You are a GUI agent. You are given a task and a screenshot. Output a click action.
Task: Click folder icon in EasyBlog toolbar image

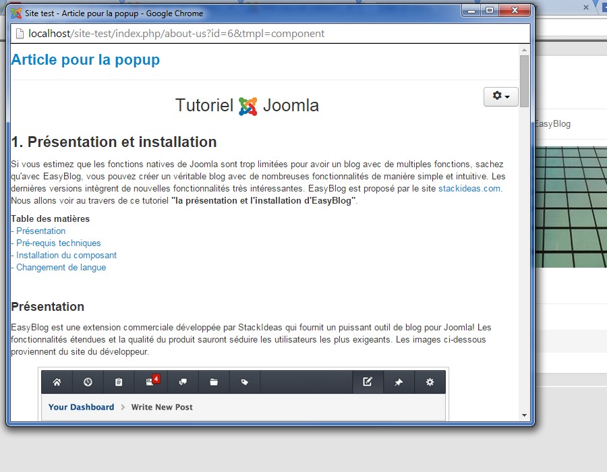click(214, 382)
